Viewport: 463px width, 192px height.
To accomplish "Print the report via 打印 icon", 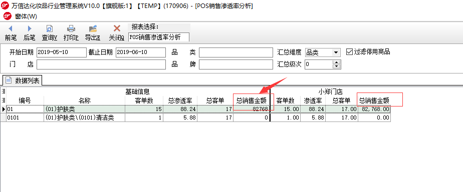I will tap(71, 28).
